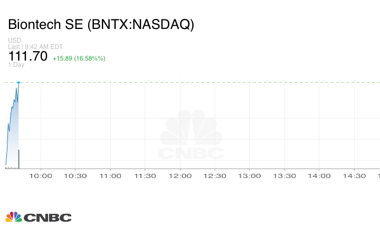
Task: Click the 12:30 time axis label
Action: pyautogui.click(x=214, y=176)
